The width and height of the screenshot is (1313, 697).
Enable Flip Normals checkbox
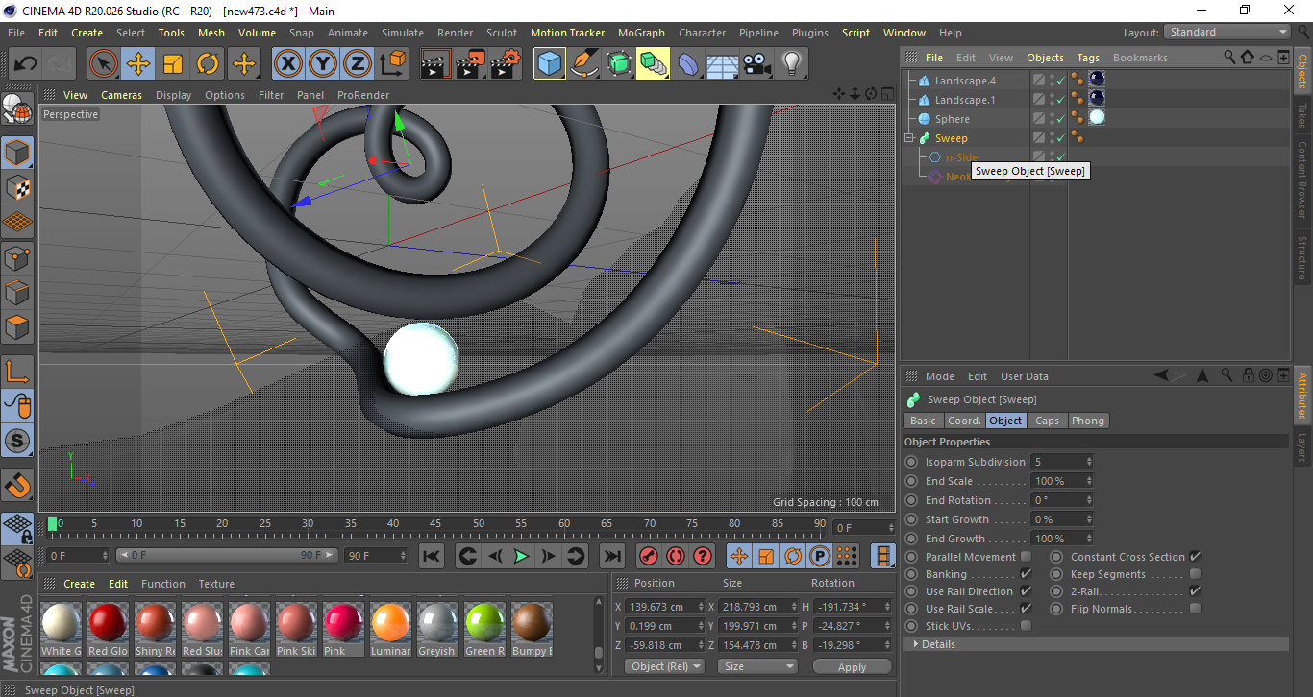point(1195,609)
